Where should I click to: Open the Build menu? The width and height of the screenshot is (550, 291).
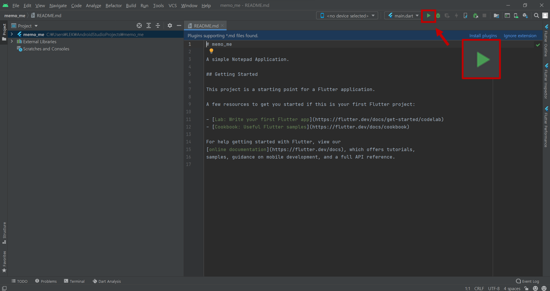coord(131,5)
